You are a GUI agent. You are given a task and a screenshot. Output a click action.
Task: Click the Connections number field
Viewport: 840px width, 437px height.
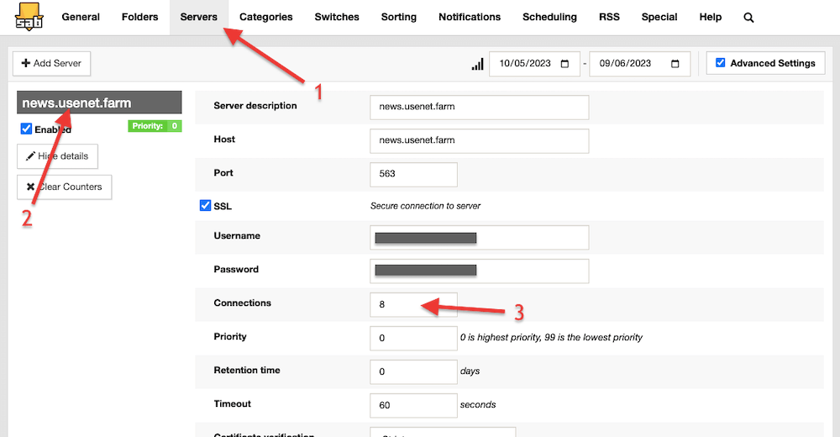pyautogui.click(x=412, y=304)
